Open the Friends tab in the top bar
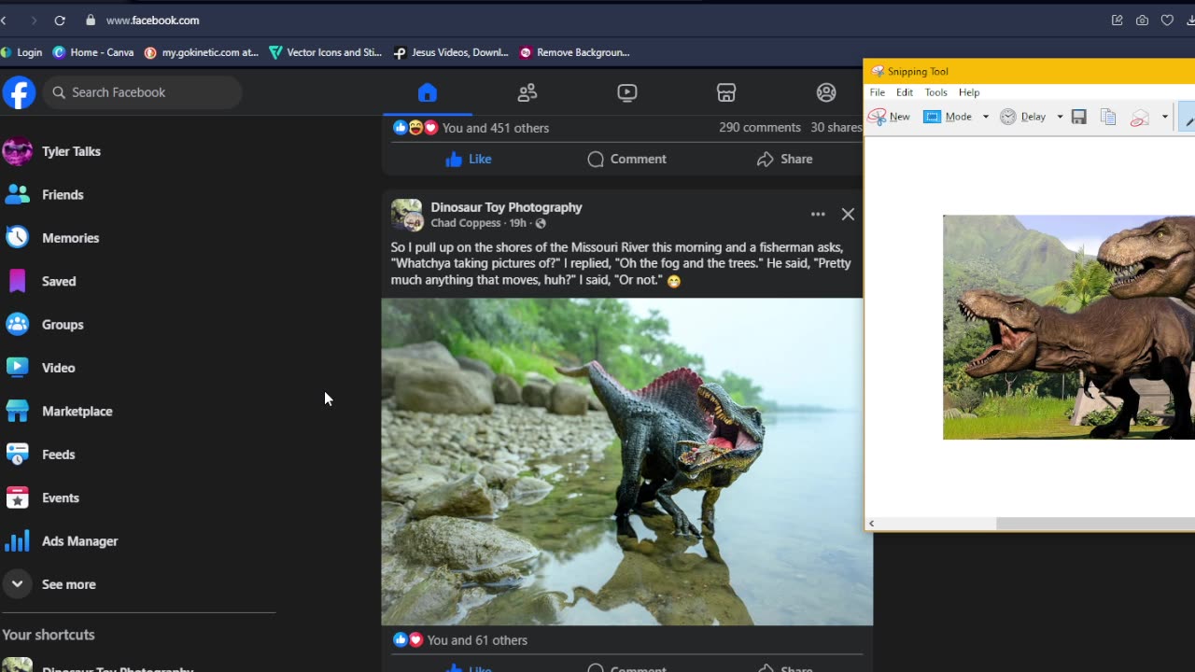Image resolution: width=1195 pixels, height=672 pixels. tap(527, 92)
